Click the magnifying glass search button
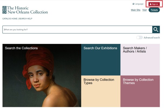The width and height of the screenshot is (166, 112). pos(156,29)
